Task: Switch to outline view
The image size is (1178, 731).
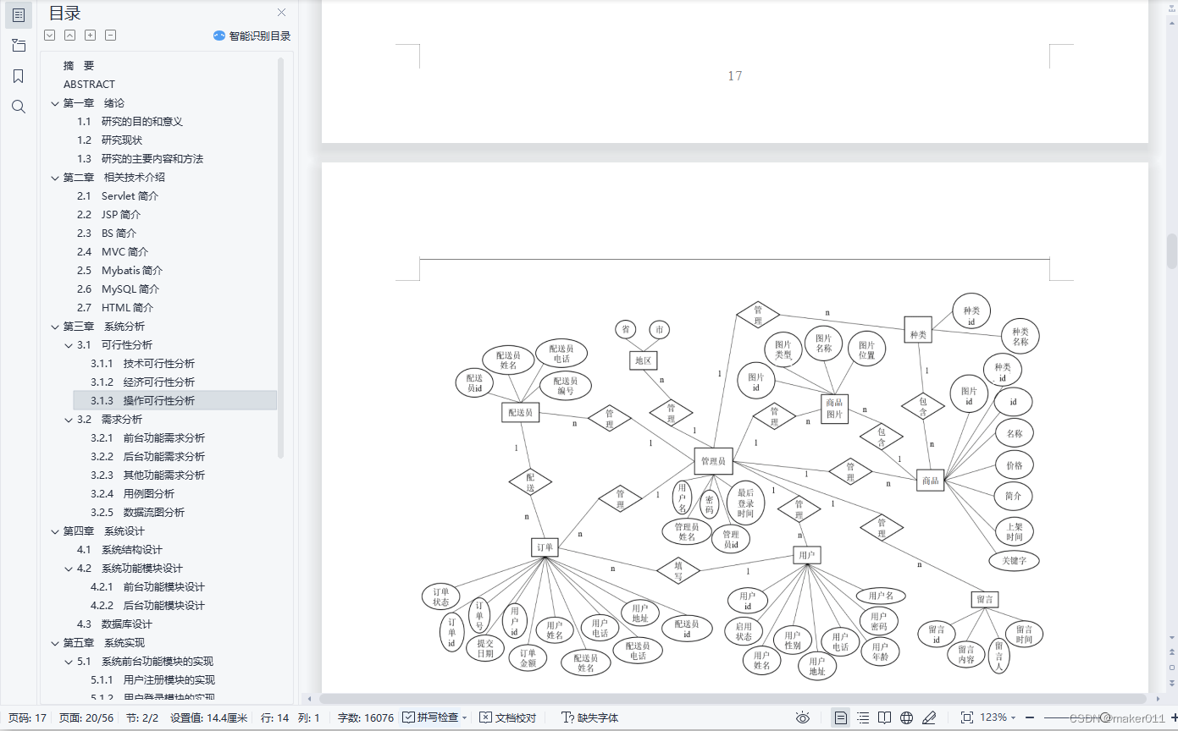Action: (863, 717)
